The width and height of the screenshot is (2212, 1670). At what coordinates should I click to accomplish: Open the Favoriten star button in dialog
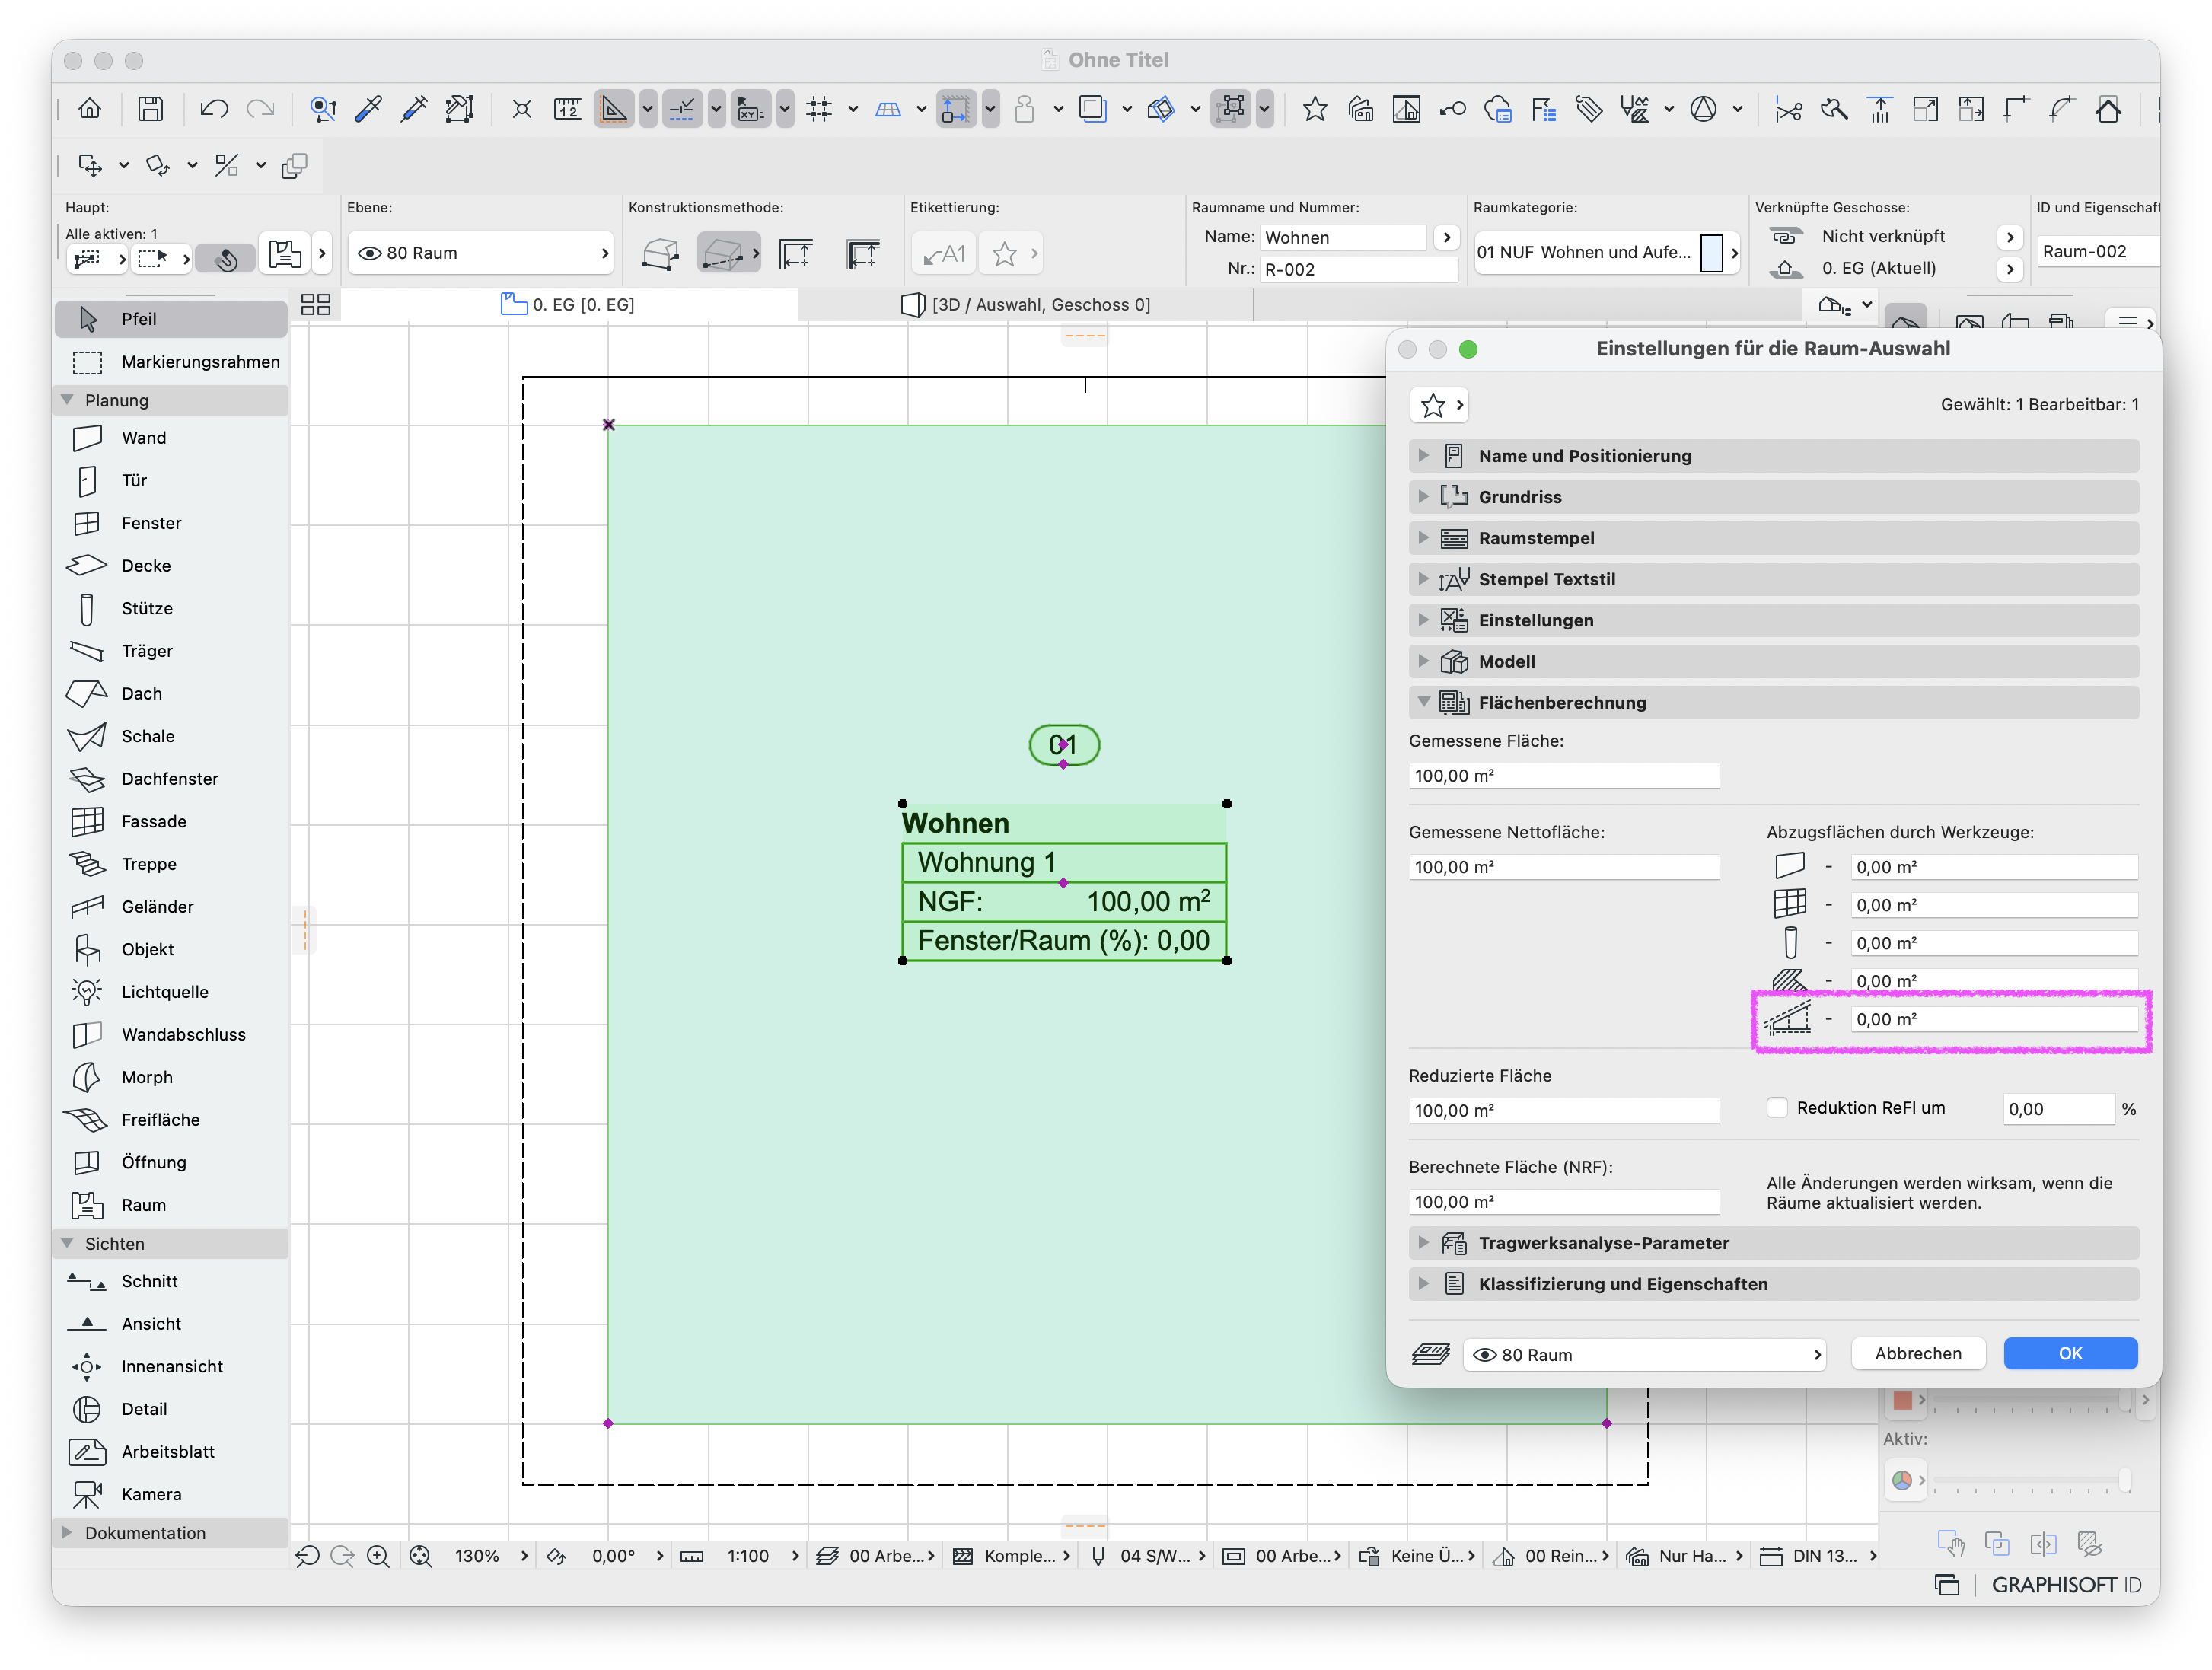[x=1438, y=406]
